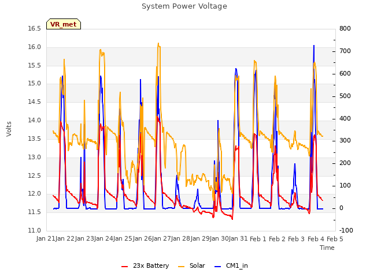This screenshot has width=370, height=277.
Task: Click the Feb 3 x-axis tick label
Action: click(x=297, y=239)
